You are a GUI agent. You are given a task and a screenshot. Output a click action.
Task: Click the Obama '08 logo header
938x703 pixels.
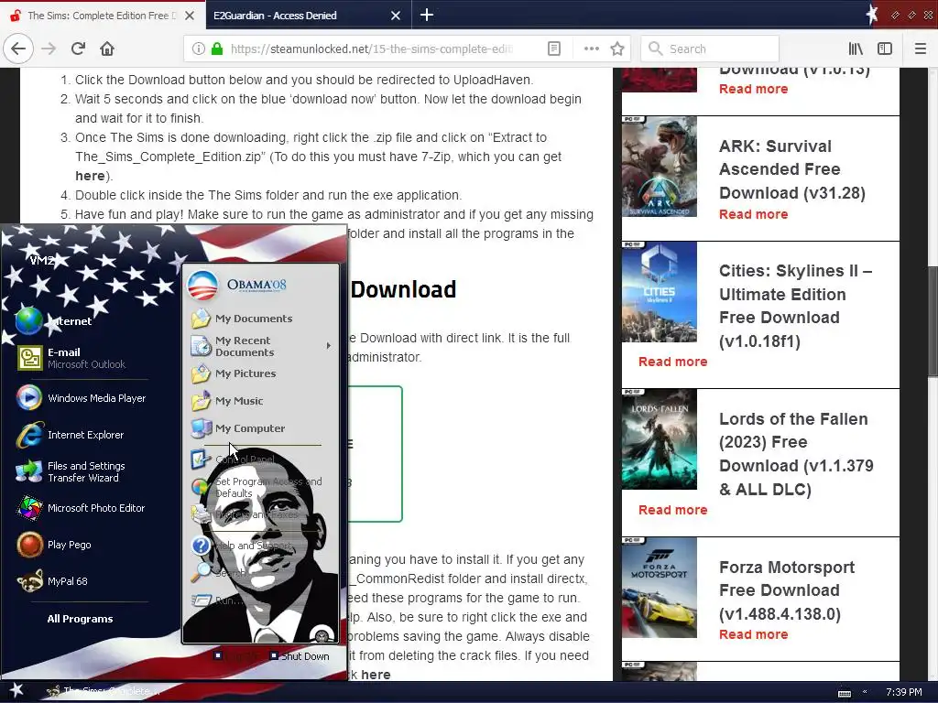click(x=238, y=286)
